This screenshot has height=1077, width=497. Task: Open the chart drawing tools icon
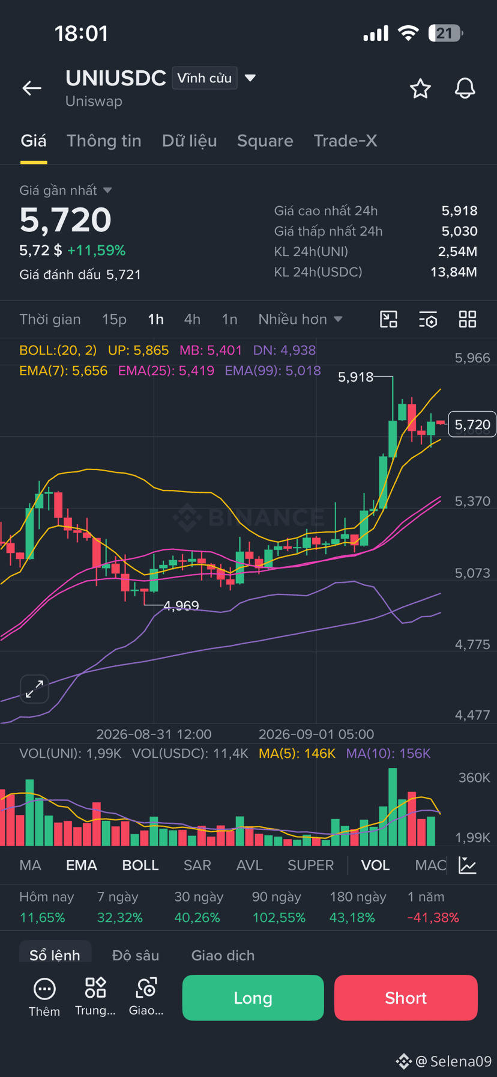tap(389, 319)
